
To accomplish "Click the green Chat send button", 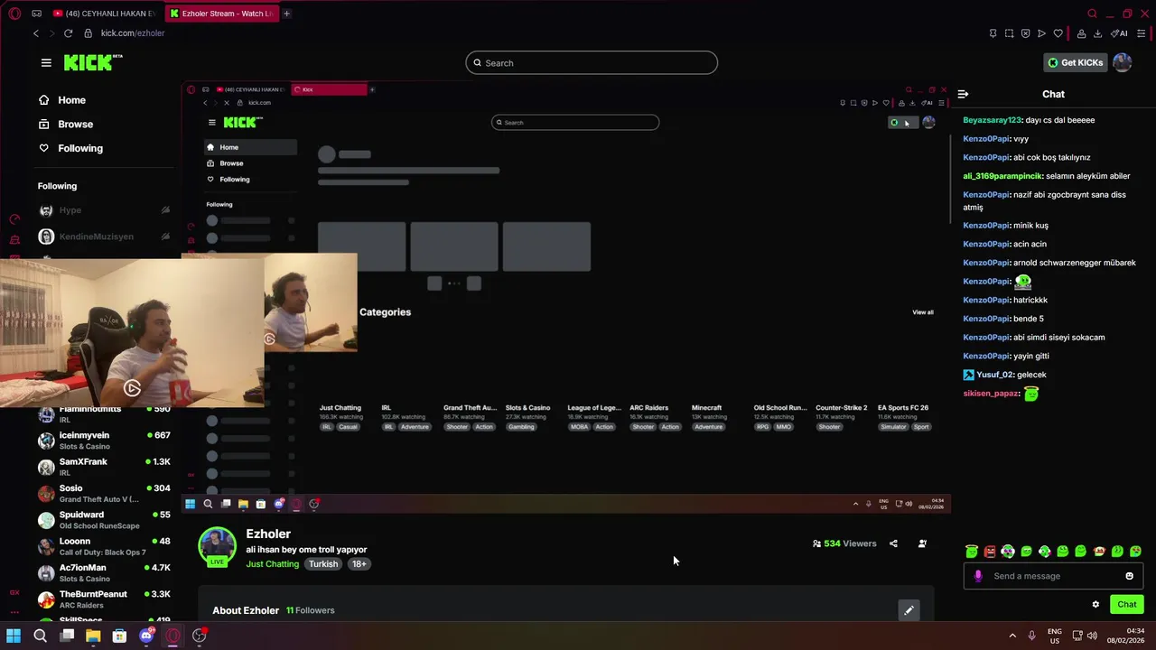I will click(x=1126, y=604).
